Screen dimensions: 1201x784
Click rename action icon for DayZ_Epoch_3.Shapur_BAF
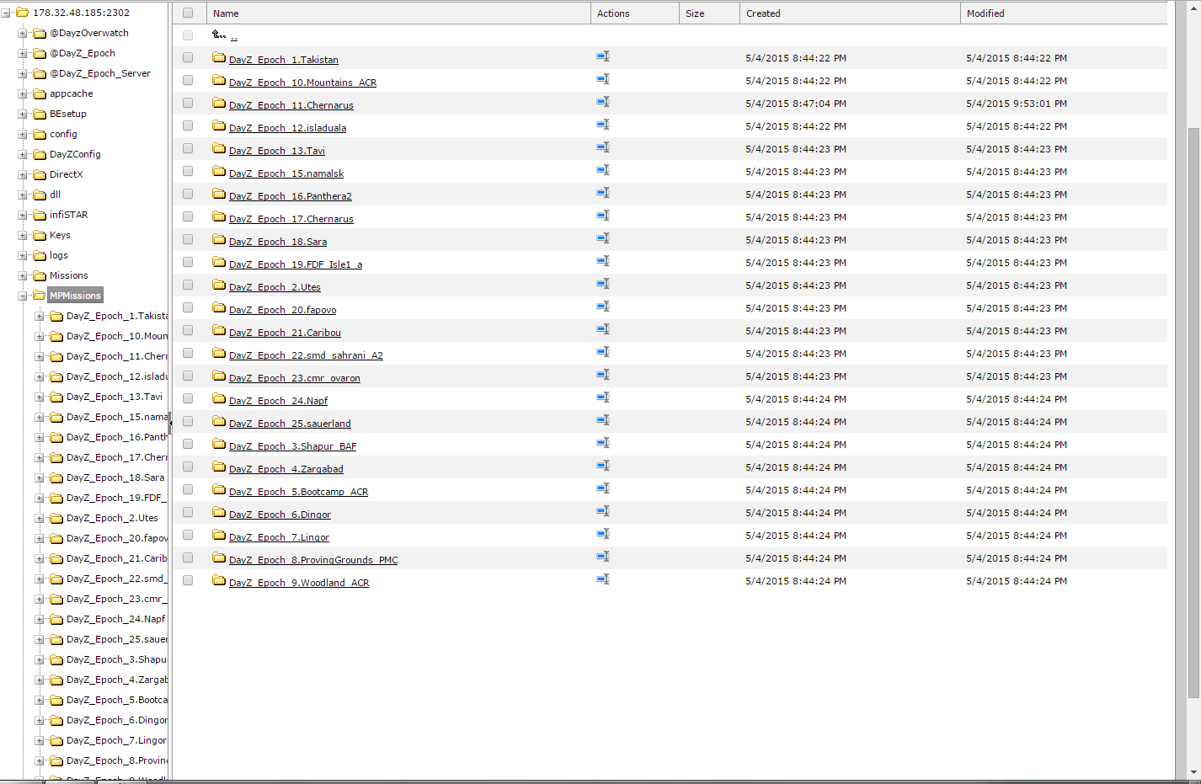click(x=603, y=443)
